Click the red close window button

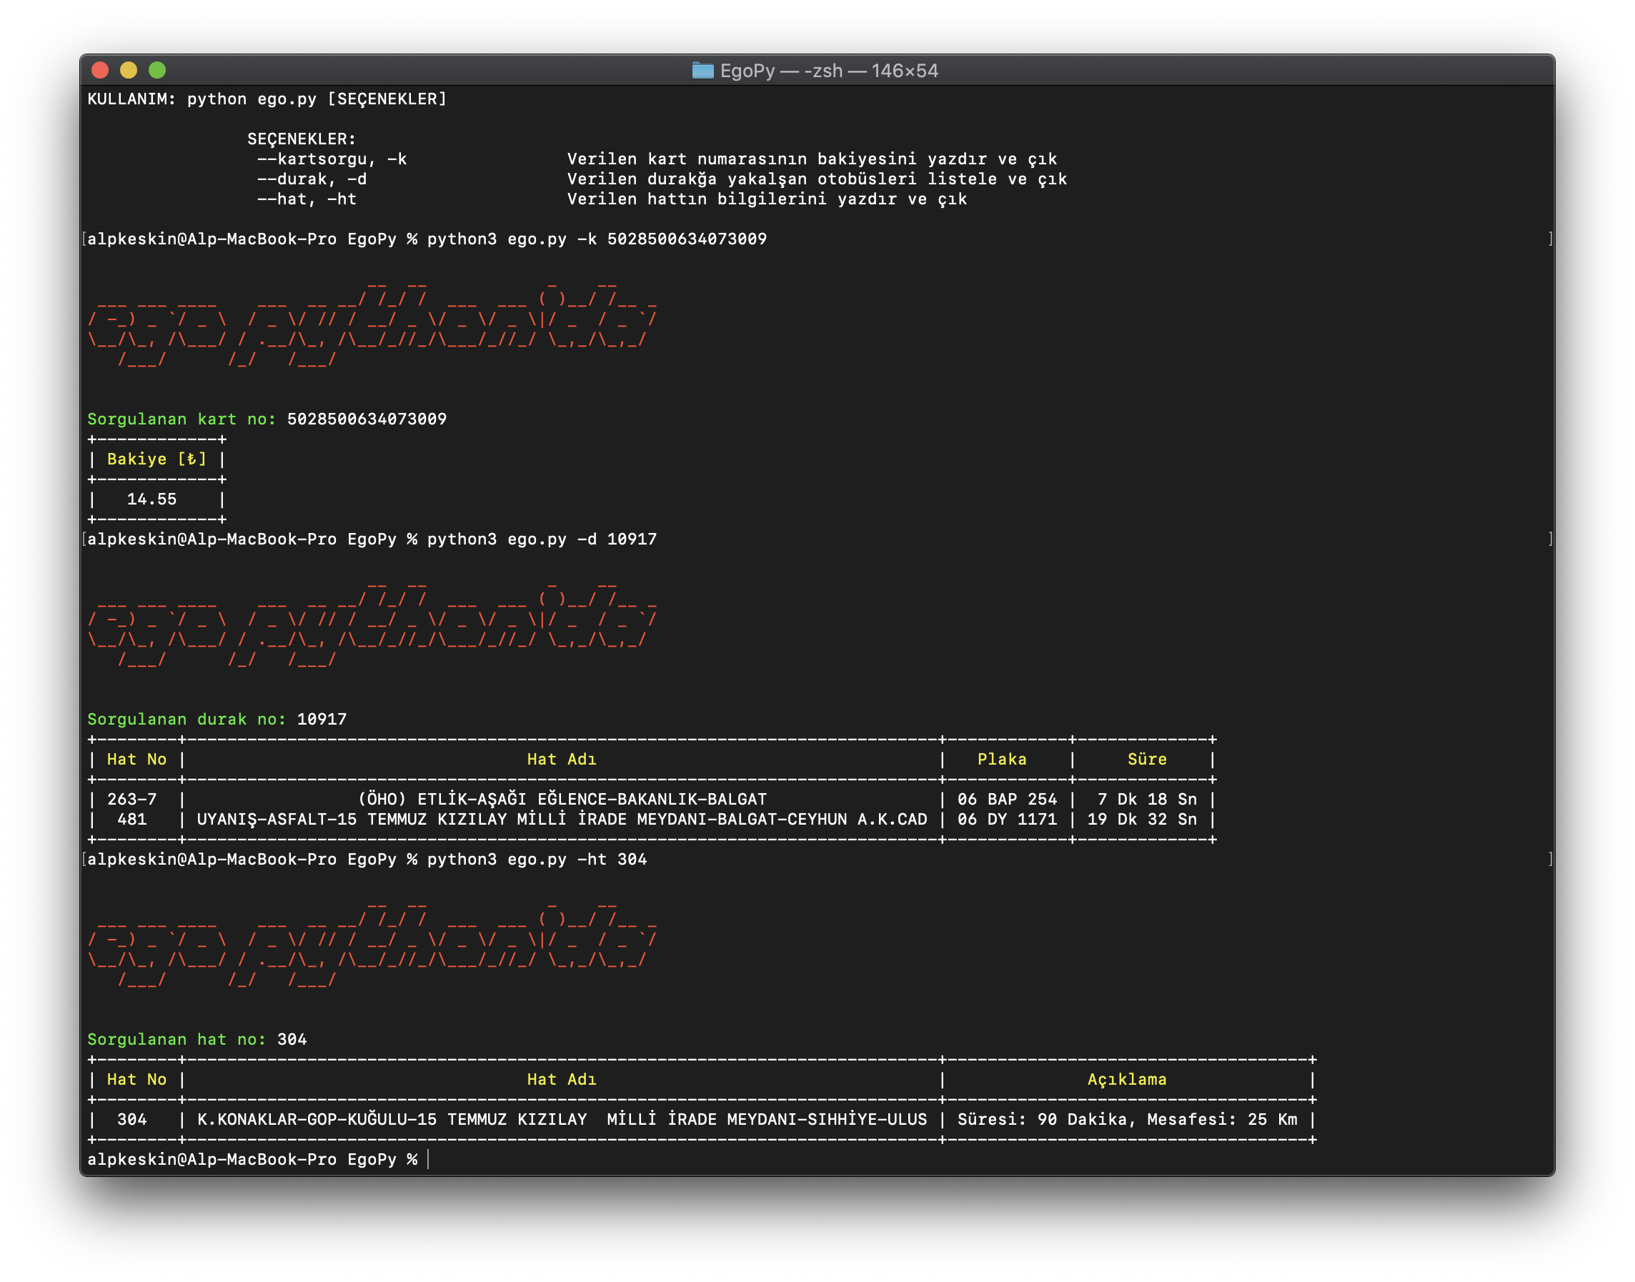[100, 71]
